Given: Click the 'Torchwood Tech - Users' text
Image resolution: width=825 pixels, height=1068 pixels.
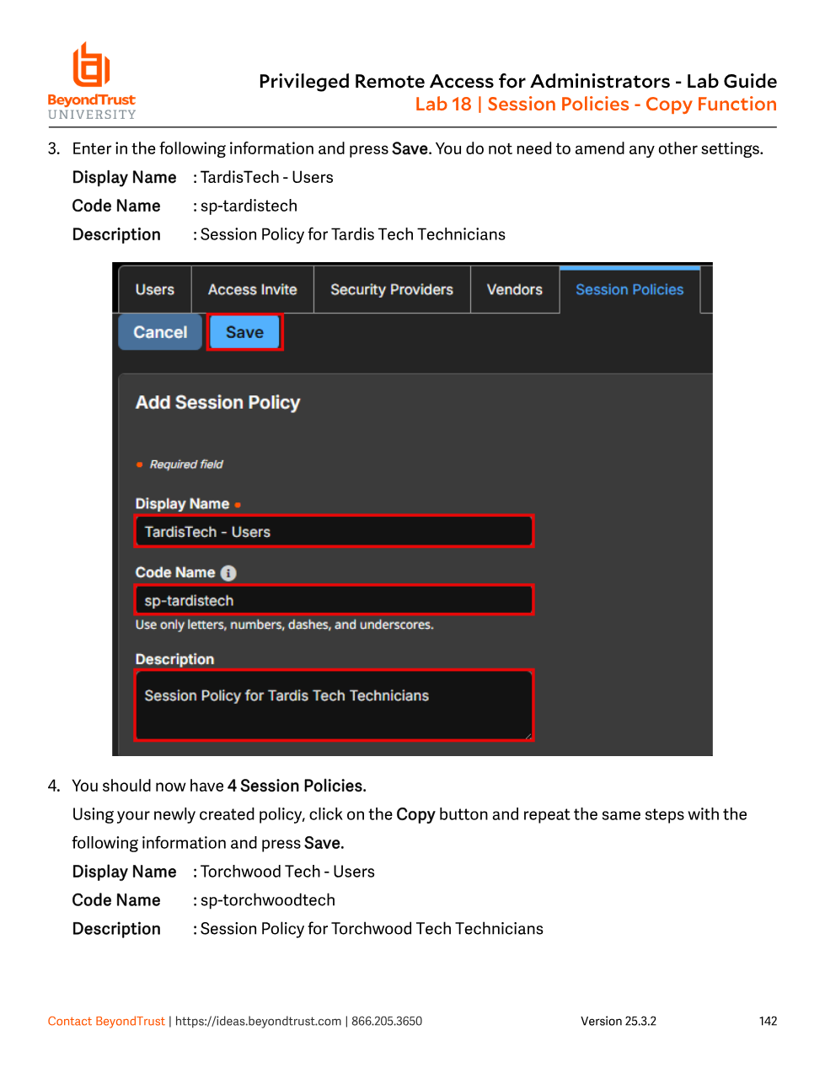Looking at the screenshot, I should (287, 872).
